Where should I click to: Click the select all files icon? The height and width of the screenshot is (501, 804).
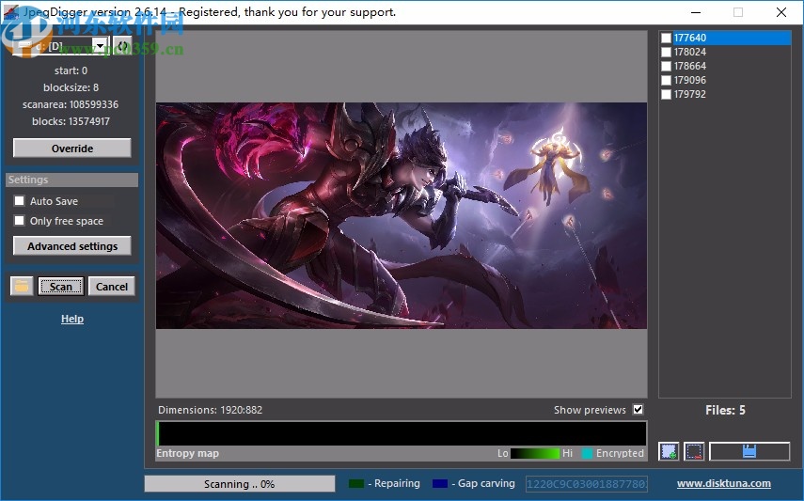click(x=669, y=452)
